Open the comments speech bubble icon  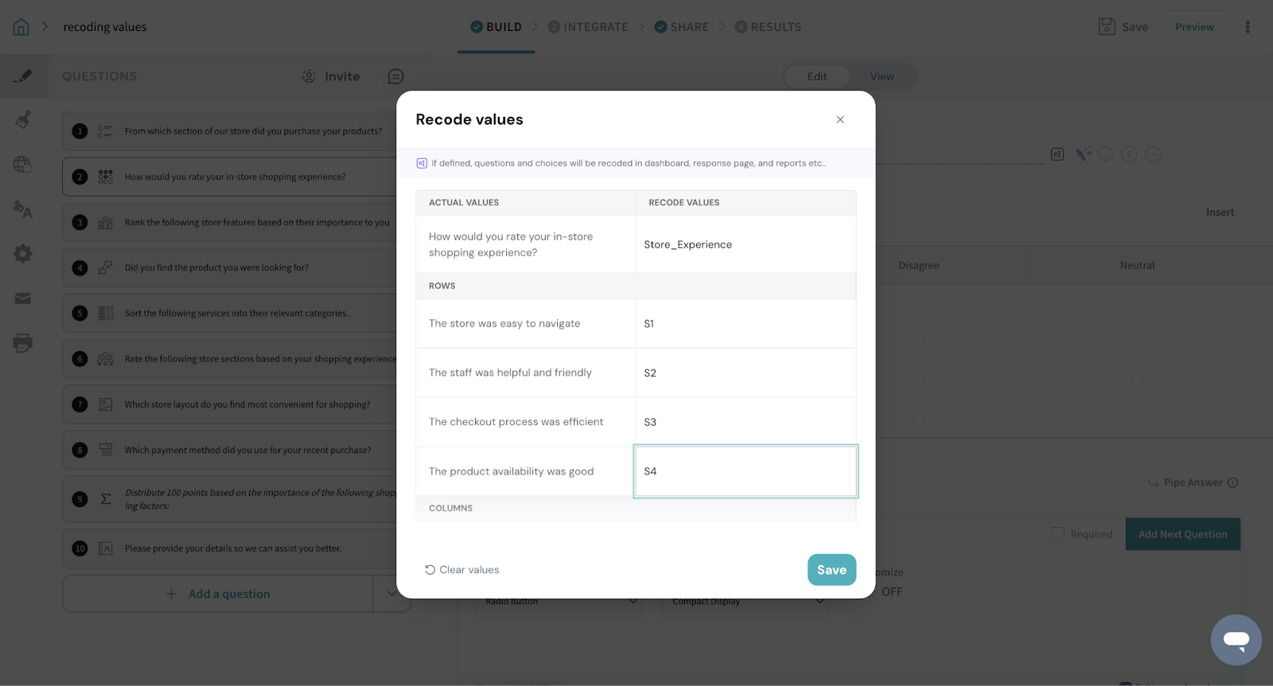click(395, 76)
